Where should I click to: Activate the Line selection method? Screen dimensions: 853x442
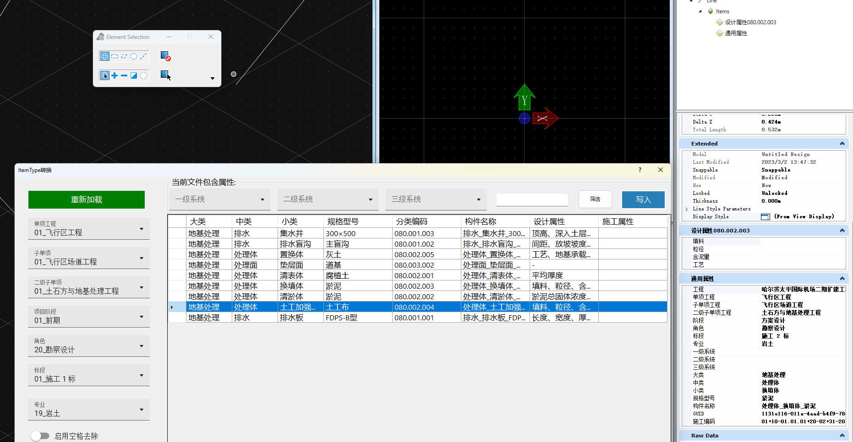click(x=143, y=56)
